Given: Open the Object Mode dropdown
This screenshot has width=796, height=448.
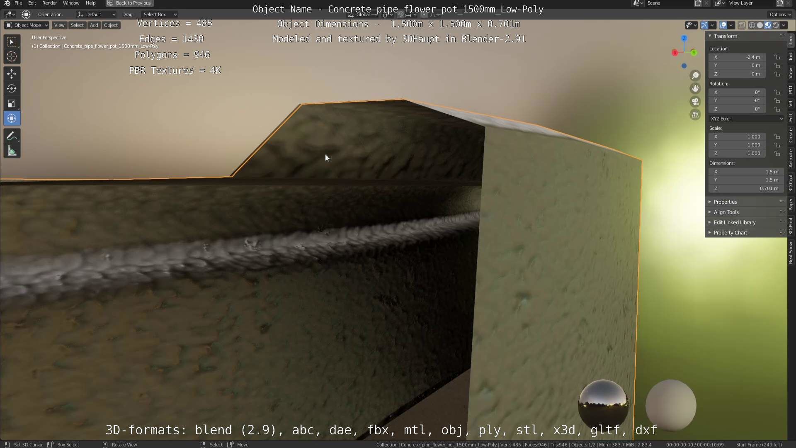Looking at the screenshot, I should [x=27, y=25].
